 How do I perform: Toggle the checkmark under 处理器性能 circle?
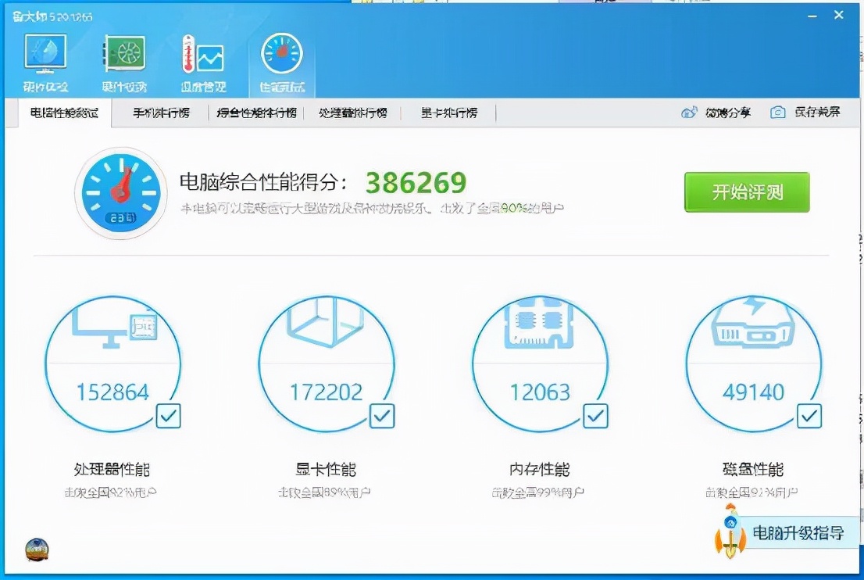[166, 417]
